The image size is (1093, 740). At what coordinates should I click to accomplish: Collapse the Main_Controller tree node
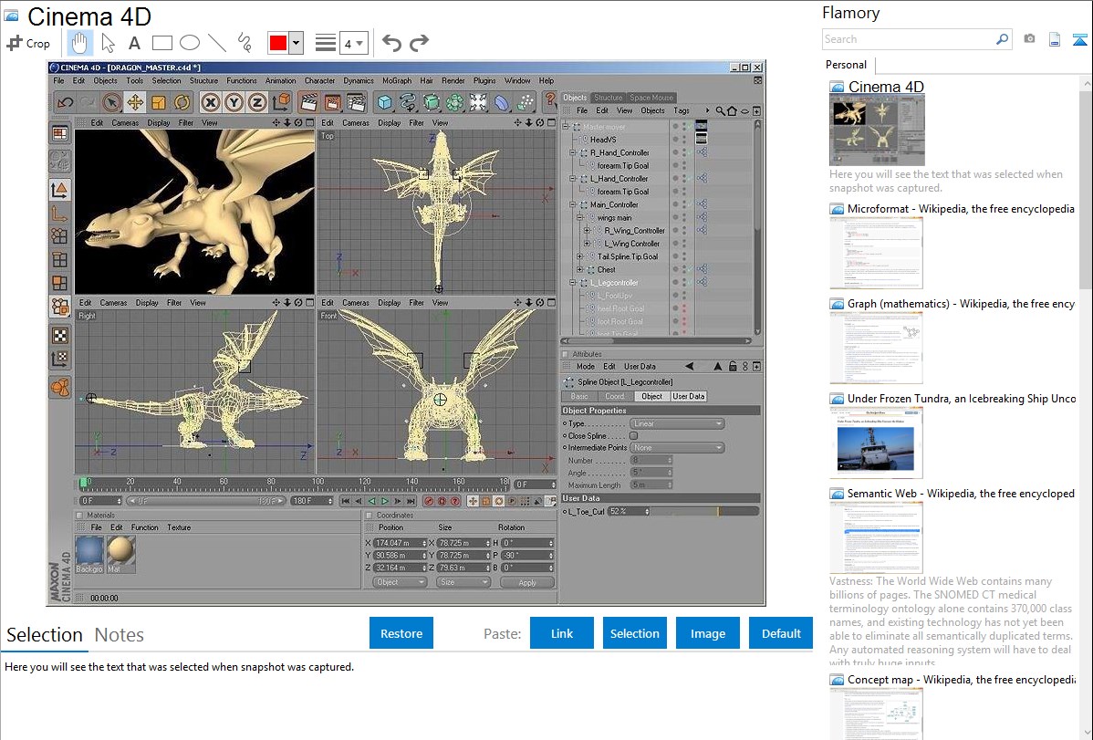click(x=573, y=205)
